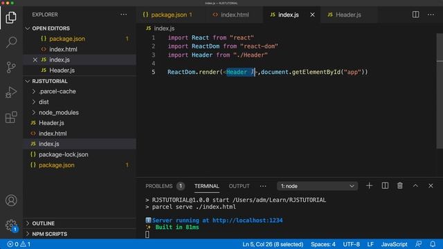The width and height of the screenshot is (443, 249).
Task: Open package.json in Open Editors list
Action: coord(80,39)
